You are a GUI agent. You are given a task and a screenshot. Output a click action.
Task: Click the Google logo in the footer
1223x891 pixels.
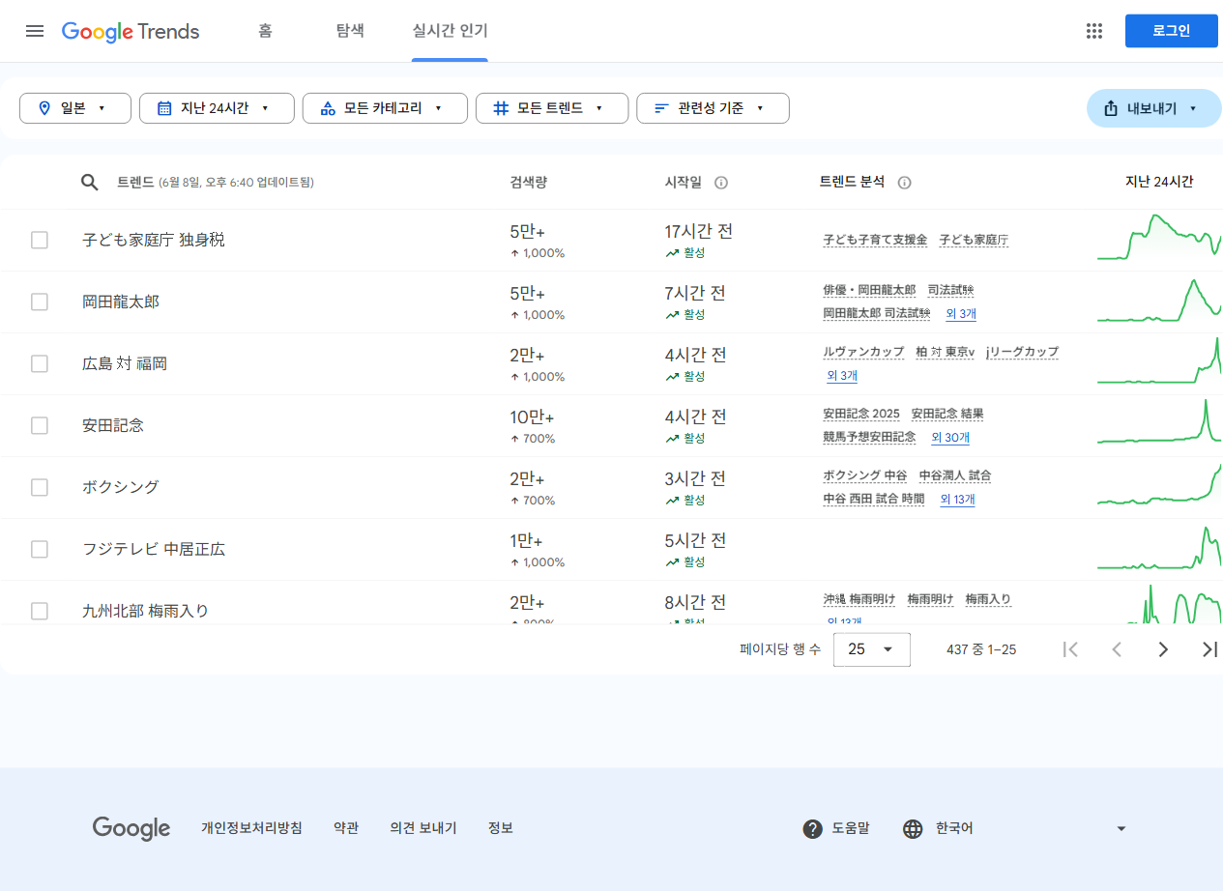coord(131,828)
